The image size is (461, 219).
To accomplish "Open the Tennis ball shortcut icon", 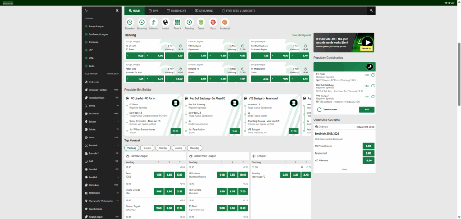I will (x=201, y=22).
